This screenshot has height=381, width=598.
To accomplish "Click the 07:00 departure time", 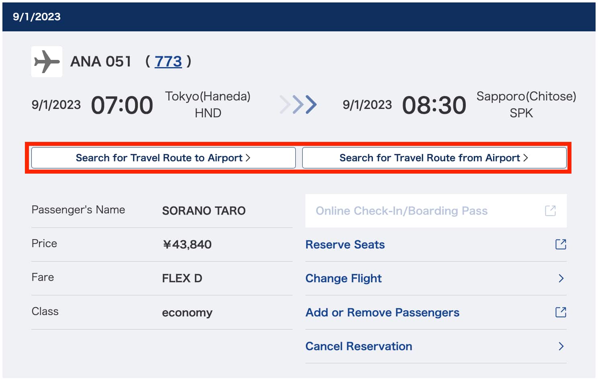I will 122,105.
